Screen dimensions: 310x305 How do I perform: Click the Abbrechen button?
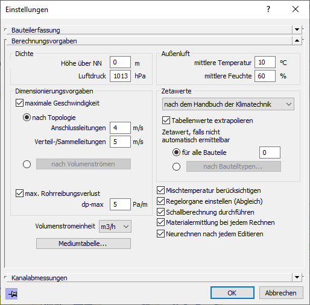point(281,293)
